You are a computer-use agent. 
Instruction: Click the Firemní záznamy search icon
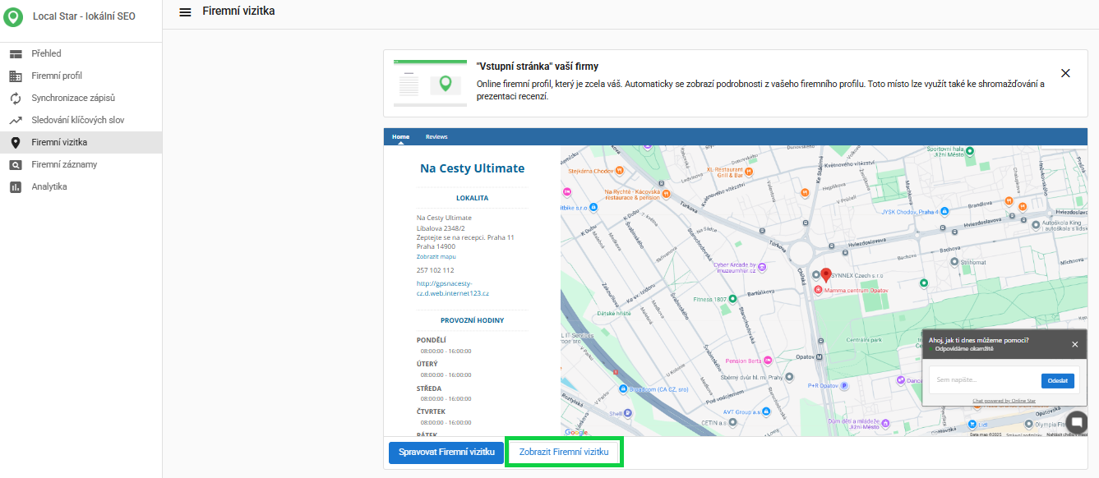click(16, 165)
